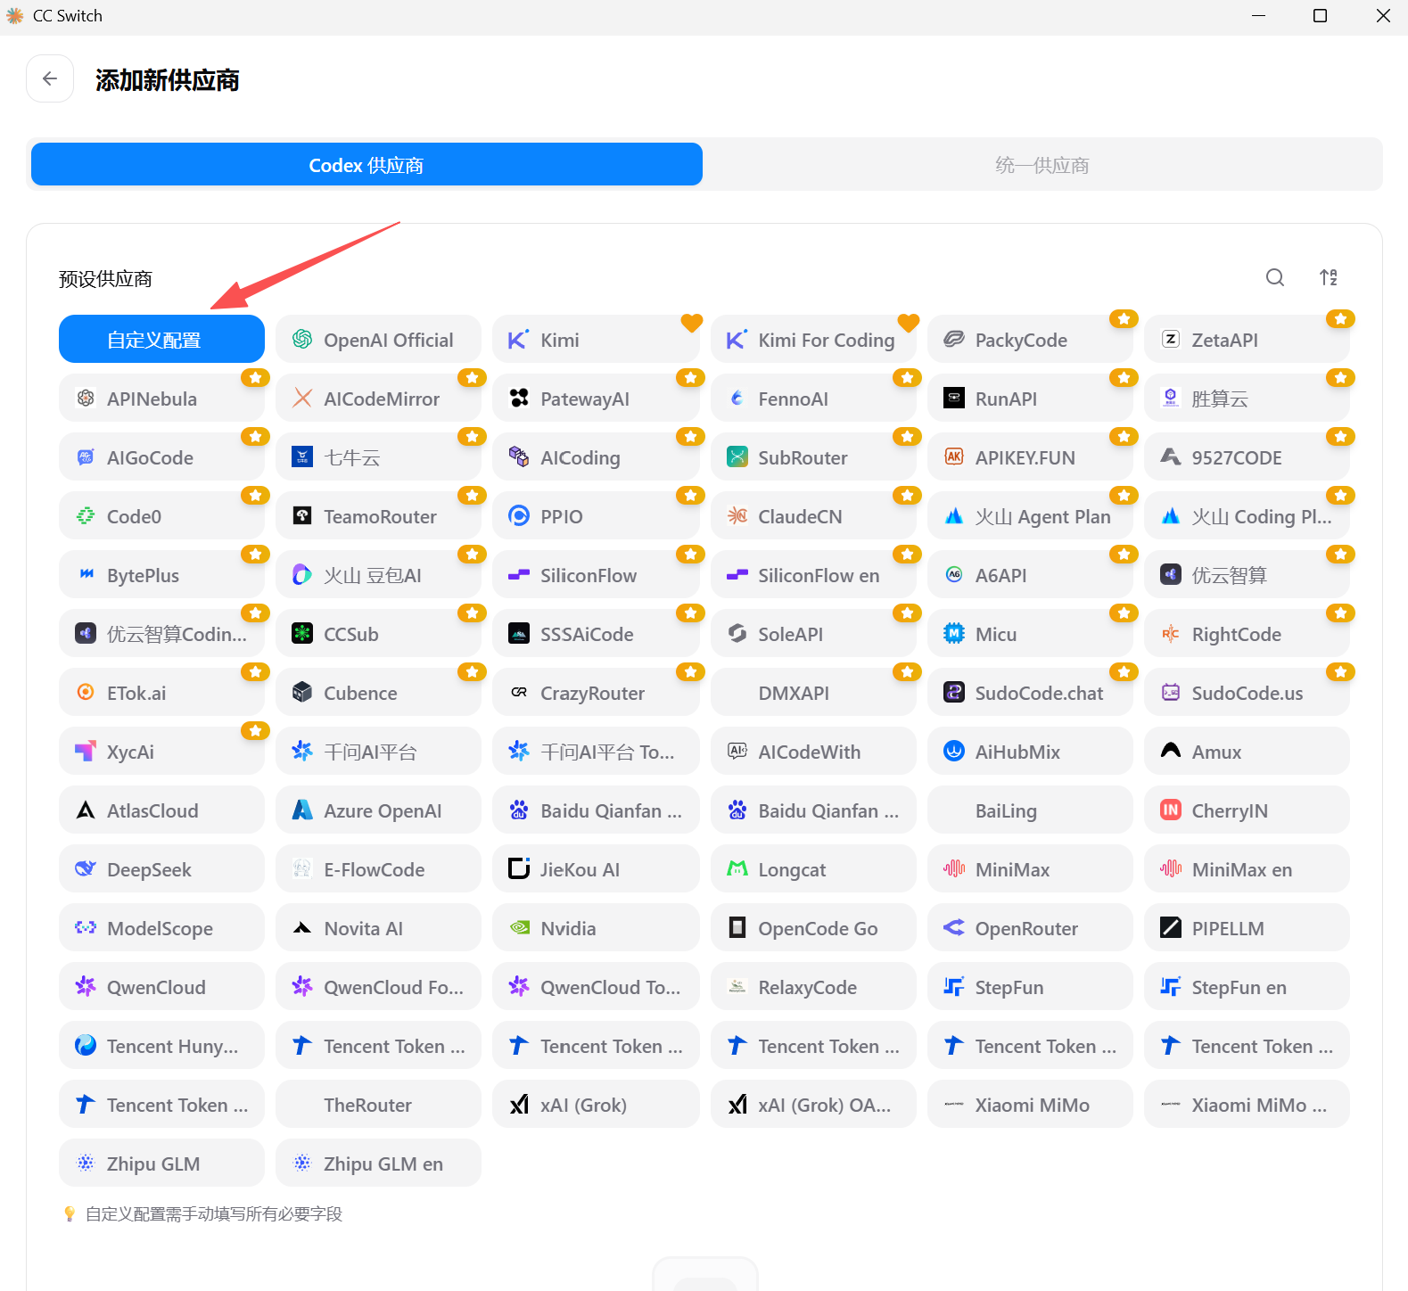Select the Xiaomi MiMo preset
Screen dimensions: 1408x1291
(x=1030, y=1105)
